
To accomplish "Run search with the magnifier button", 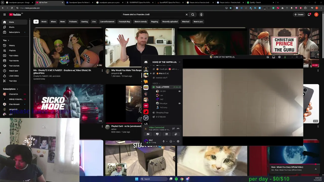I will pyautogui.click(x=193, y=14).
